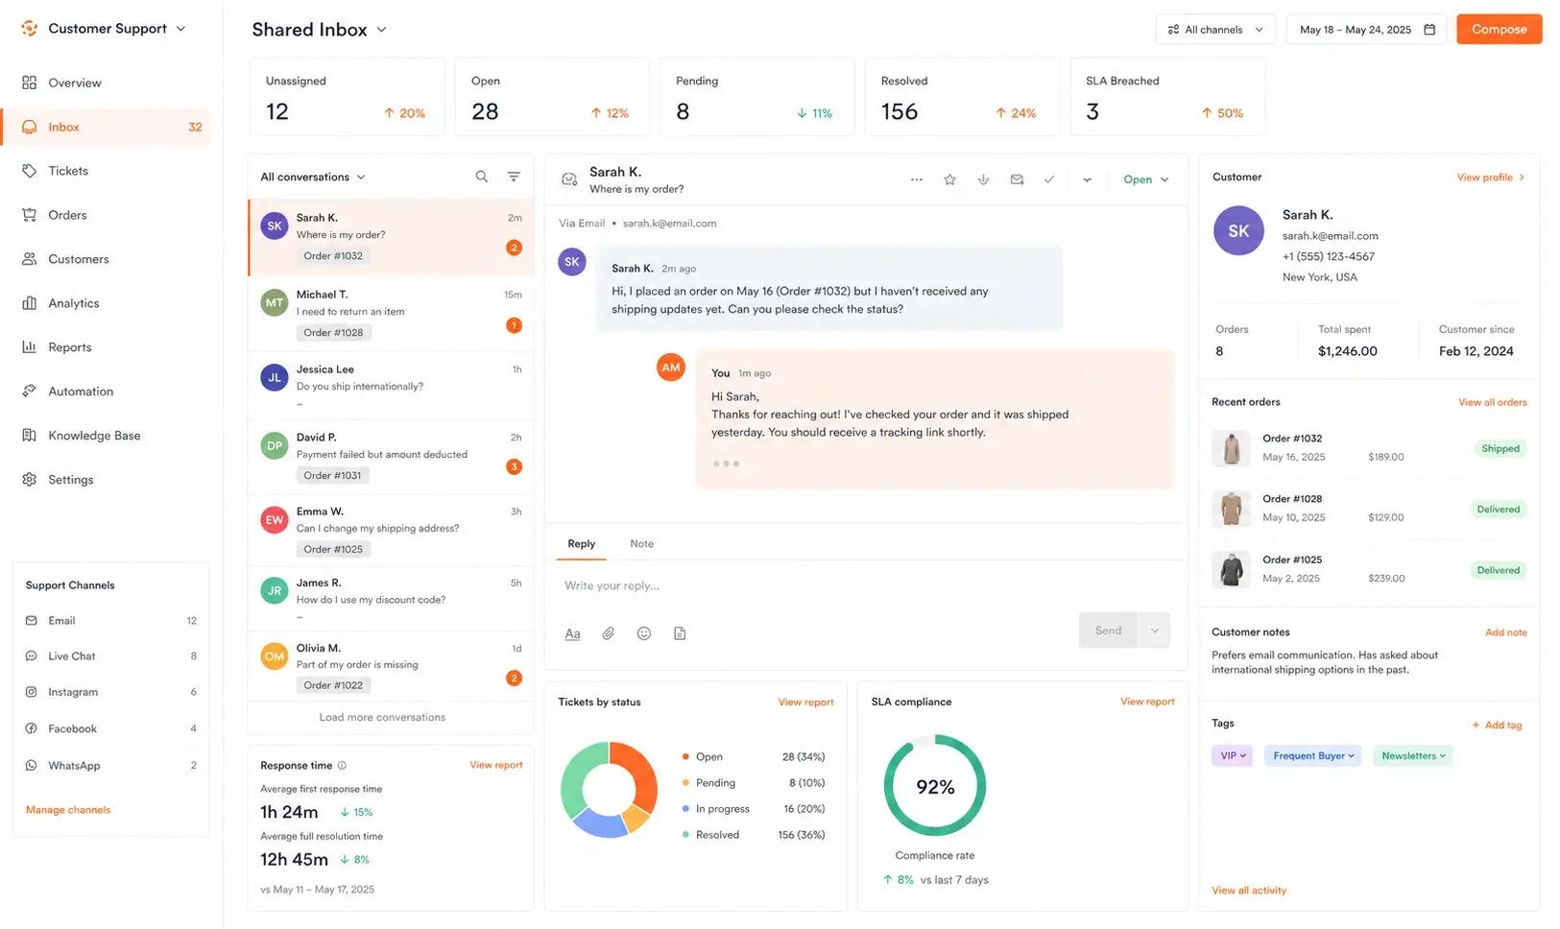The image size is (1560, 929).
Task: Open the Email support channel
Action: (x=110, y=621)
